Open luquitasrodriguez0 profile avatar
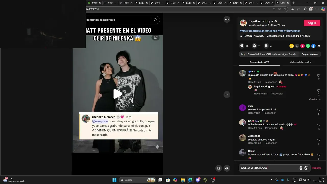The height and width of the screenshot is (184, 327). coord(243,23)
